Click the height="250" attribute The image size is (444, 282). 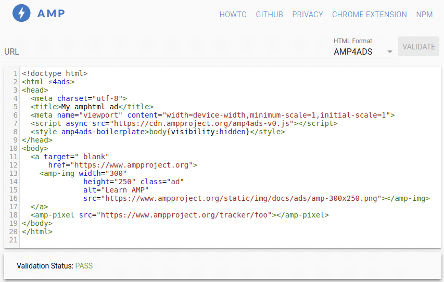(x=110, y=182)
